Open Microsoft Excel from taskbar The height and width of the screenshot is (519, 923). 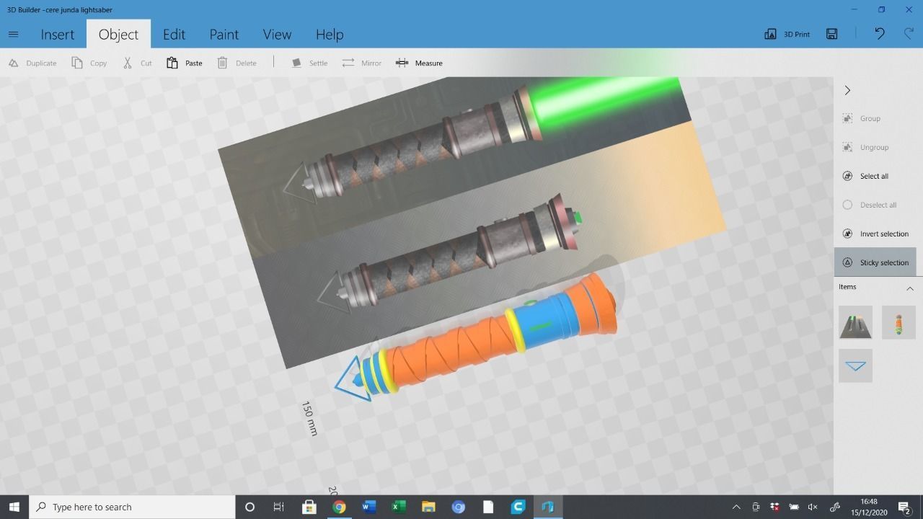click(398, 507)
